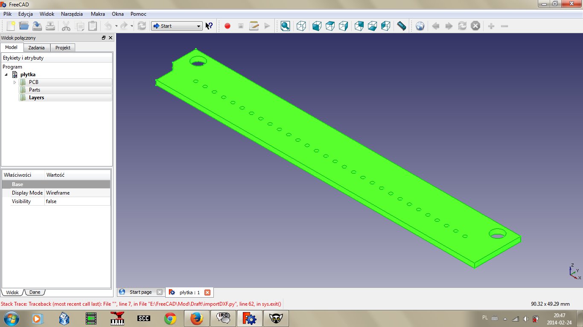Select the Parts item in the tree
This screenshot has width=583, height=327.
(x=35, y=90)
